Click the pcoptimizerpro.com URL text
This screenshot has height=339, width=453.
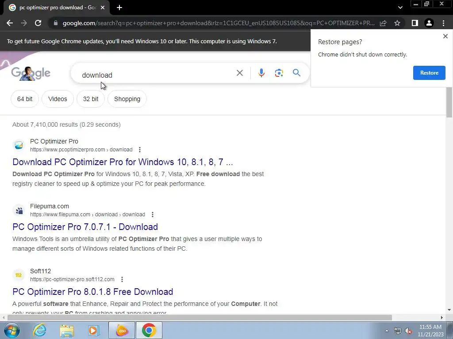81,150
